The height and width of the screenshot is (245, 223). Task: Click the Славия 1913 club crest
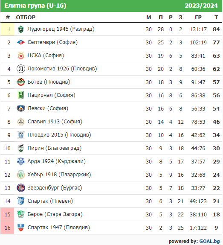(21, 122)
